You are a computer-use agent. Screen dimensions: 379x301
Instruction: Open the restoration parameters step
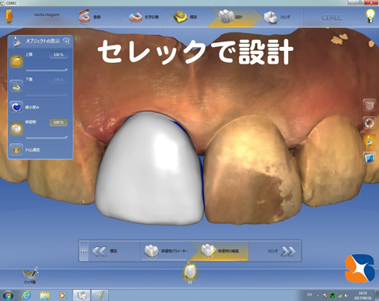(x=166, y=251)
